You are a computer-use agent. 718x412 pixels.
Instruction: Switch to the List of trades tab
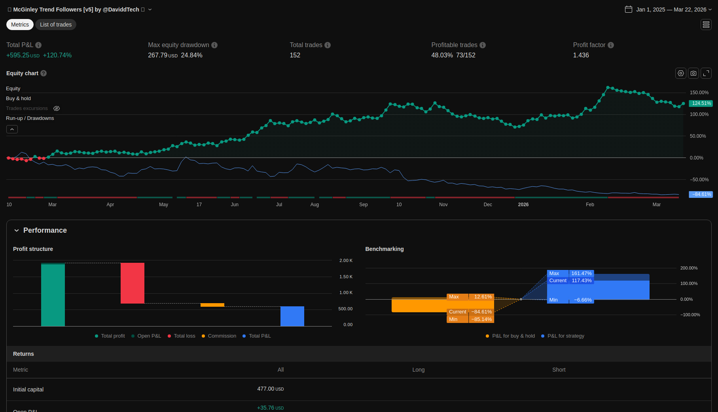click(56, 25)
